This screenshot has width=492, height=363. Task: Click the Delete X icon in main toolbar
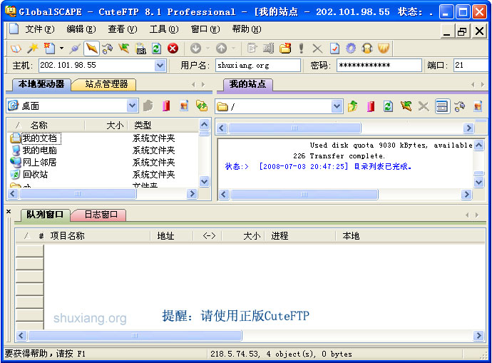tap(317, 48)
